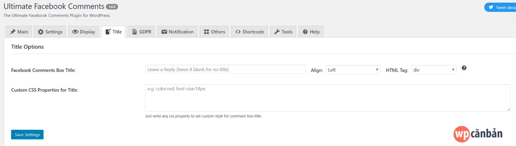Click the eye icon on Display tab

click(x=75, y=32)
